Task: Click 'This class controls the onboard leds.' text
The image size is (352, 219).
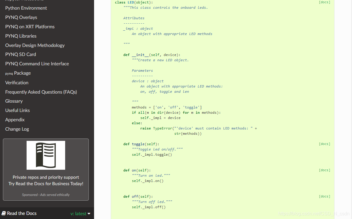Action: (169, 8)
